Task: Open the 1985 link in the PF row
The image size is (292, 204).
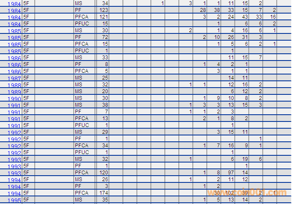Action: click(15, 38)
